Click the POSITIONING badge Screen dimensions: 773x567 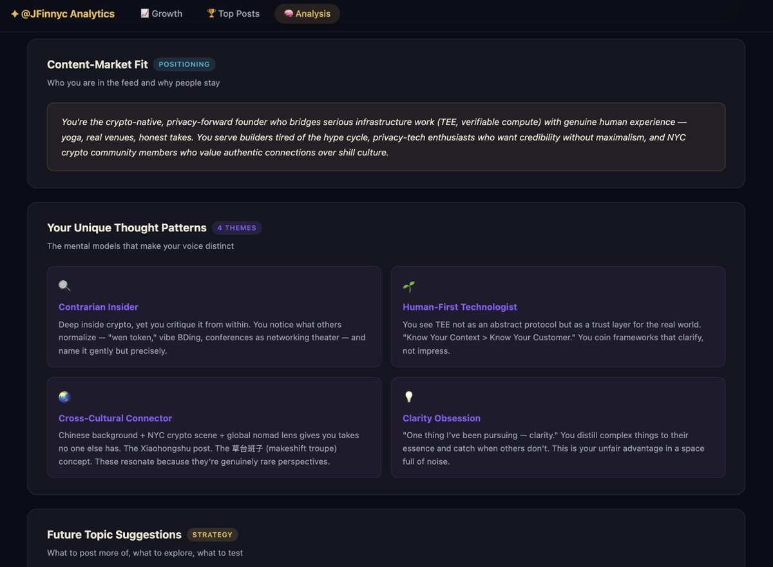[184, 64]
